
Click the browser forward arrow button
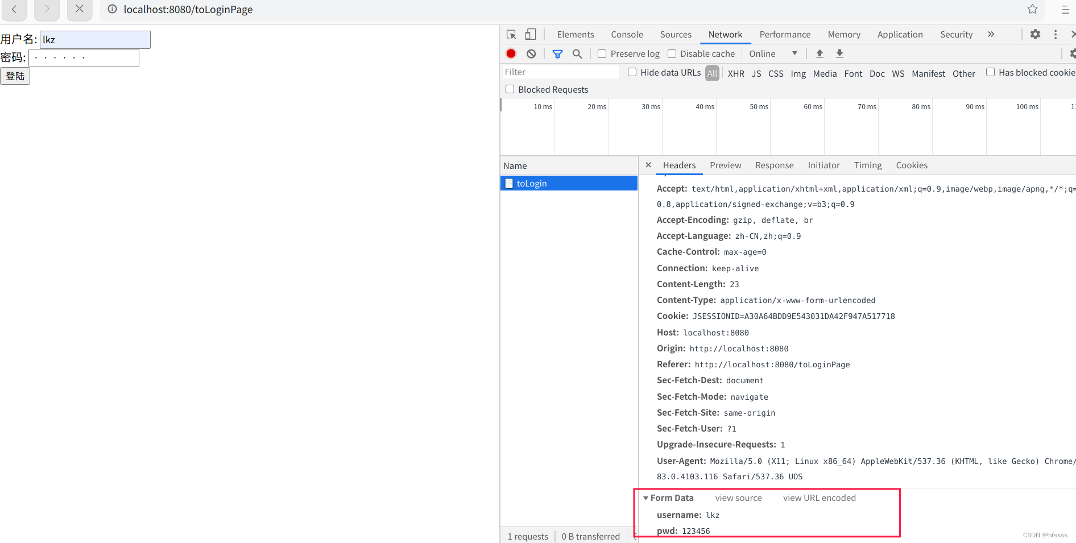pyautogui.click(x=47, y=9)
